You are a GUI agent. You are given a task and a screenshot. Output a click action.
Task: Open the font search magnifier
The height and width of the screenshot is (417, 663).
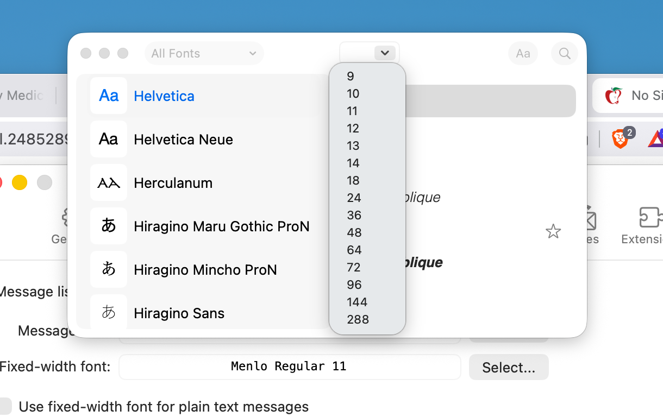tap(565, 53)
